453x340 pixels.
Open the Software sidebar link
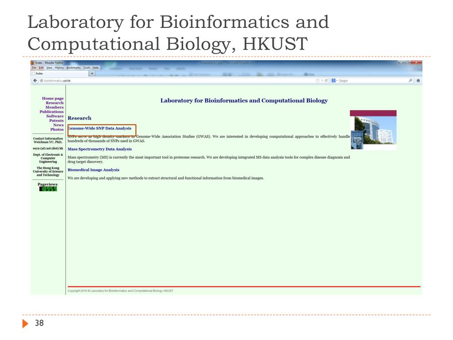coord(55,116)
